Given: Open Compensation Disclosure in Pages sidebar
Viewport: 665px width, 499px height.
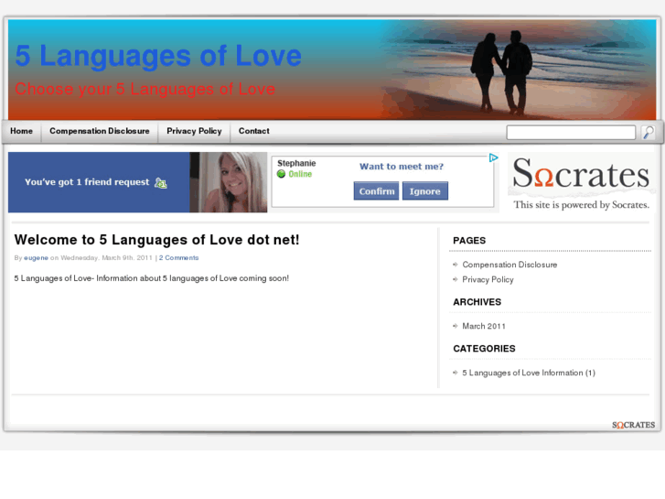Looking at the screenshot, I should coord(509,265).
